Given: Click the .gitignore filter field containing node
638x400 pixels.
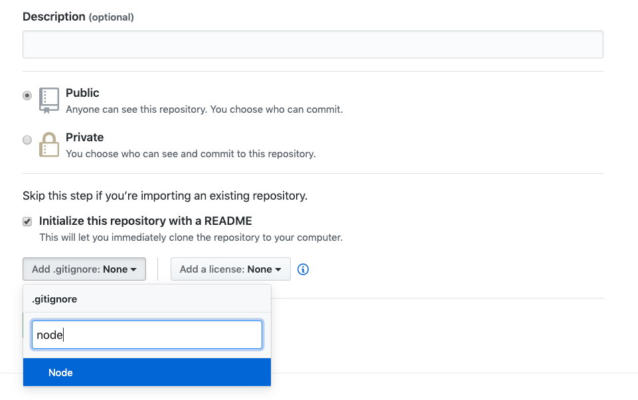Looking at the screenshot, I should point(147,334).
